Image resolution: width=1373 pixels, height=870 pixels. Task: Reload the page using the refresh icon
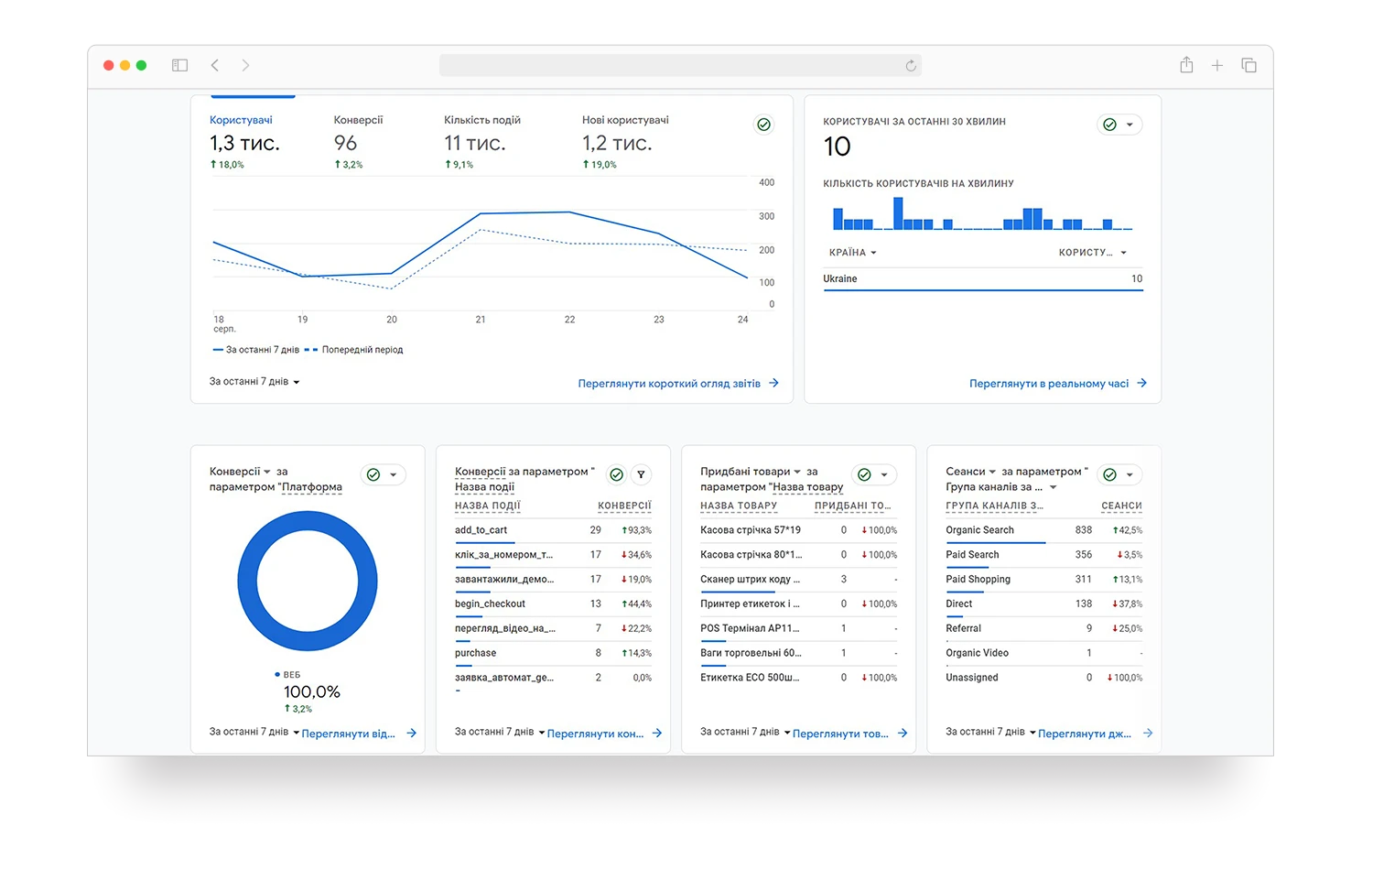(x=910, y=66)
